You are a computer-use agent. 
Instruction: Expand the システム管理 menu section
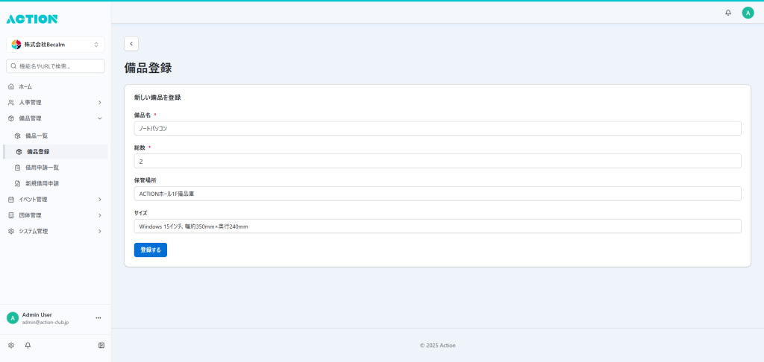click(55, 232)
